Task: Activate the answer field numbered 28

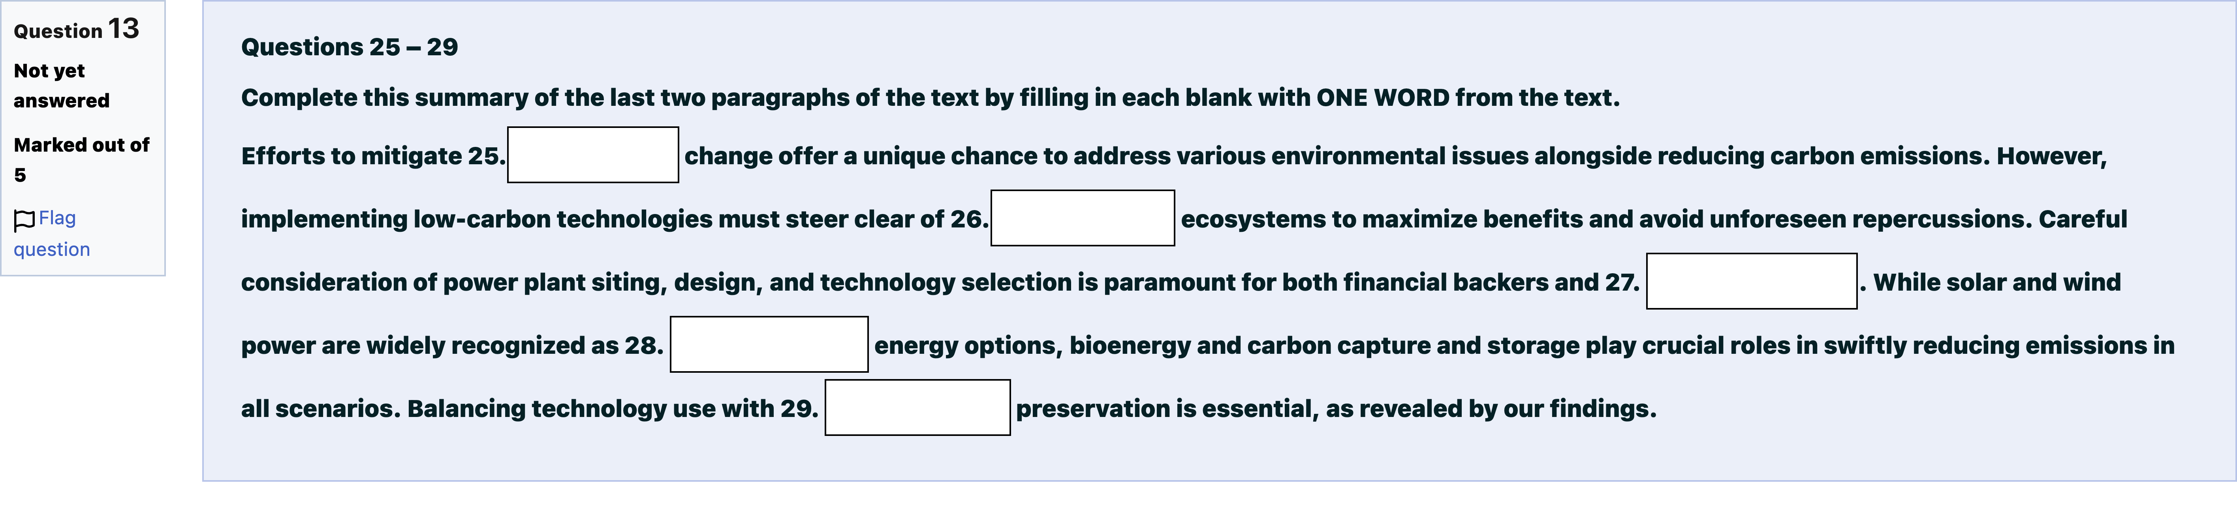Action: pyautogui.click(x=769, y=345)
